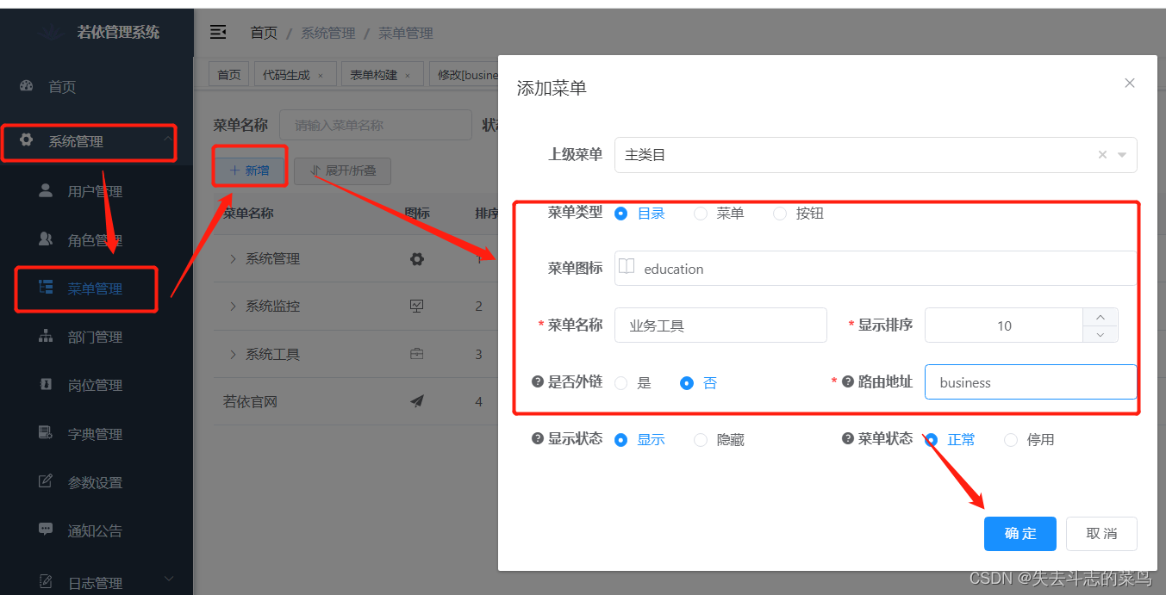Click the 展开/折叠 expand-collapse button
Viewport: 1166px width, 595px height.
pos(343,170)
